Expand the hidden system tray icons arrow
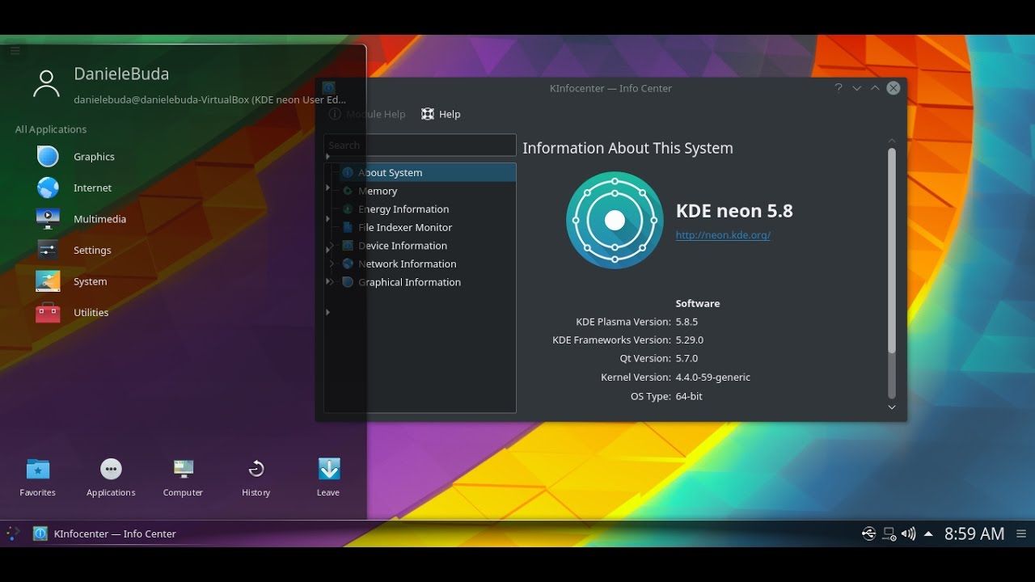1035x582 pixels. click(x=928, y=533)
